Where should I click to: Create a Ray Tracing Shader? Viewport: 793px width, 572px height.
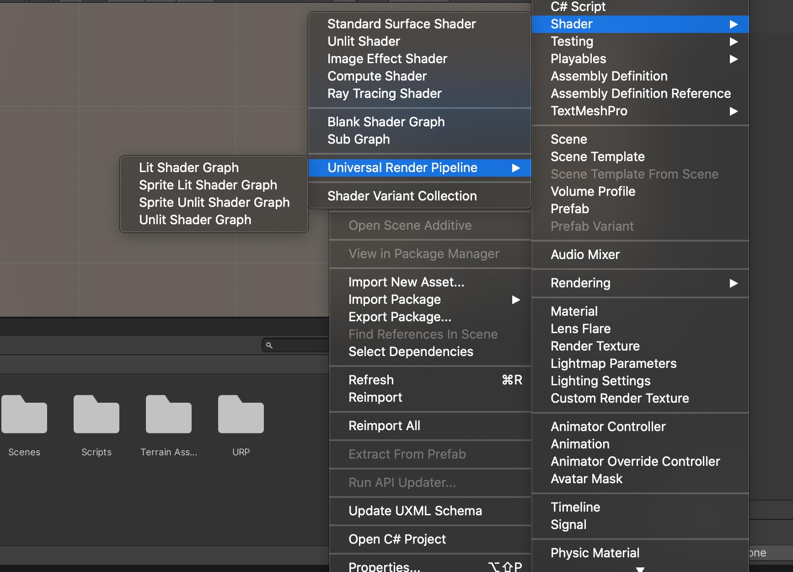click(x=420, y=94)
